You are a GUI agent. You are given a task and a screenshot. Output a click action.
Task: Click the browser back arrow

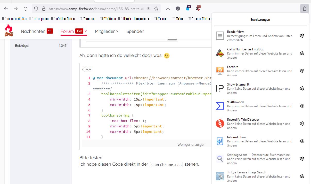(6, 9)
